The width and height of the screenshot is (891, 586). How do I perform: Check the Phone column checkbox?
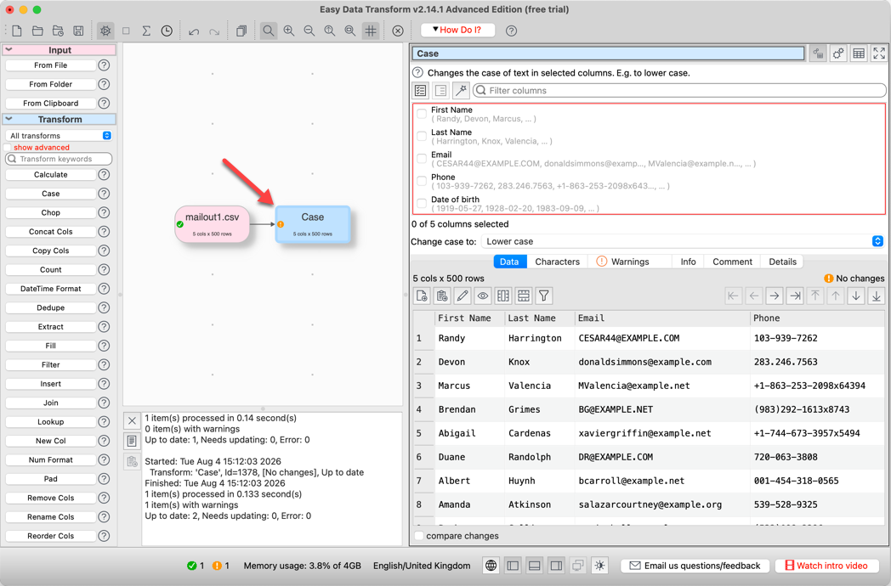click(x=422, y=181)
